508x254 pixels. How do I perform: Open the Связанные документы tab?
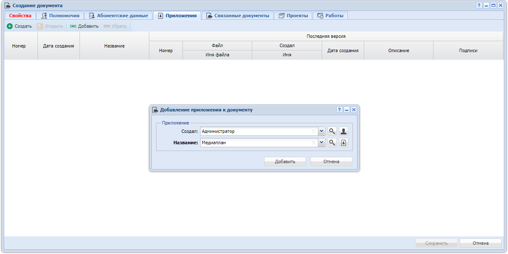click(238, 16)
